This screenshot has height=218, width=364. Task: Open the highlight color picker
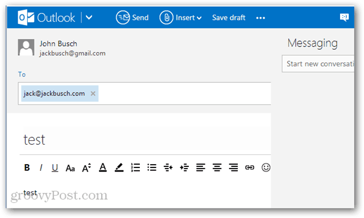click(119, 167)
